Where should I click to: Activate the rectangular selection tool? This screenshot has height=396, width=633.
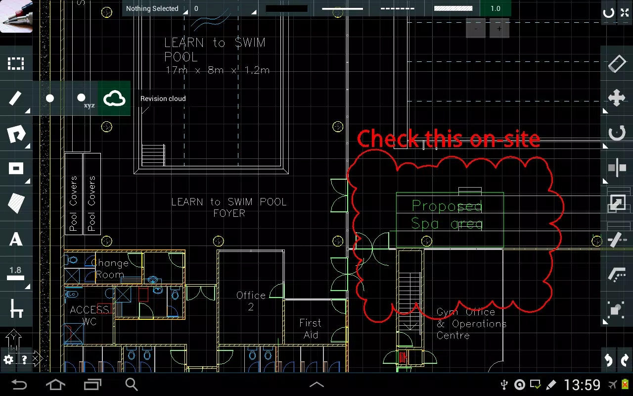(16, 63)
